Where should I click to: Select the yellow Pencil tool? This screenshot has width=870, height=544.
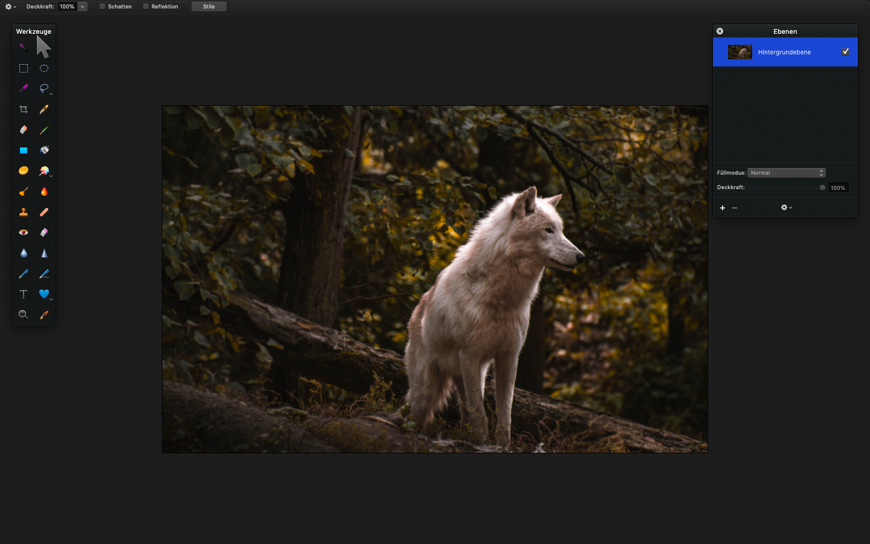(x=44, y=109)
